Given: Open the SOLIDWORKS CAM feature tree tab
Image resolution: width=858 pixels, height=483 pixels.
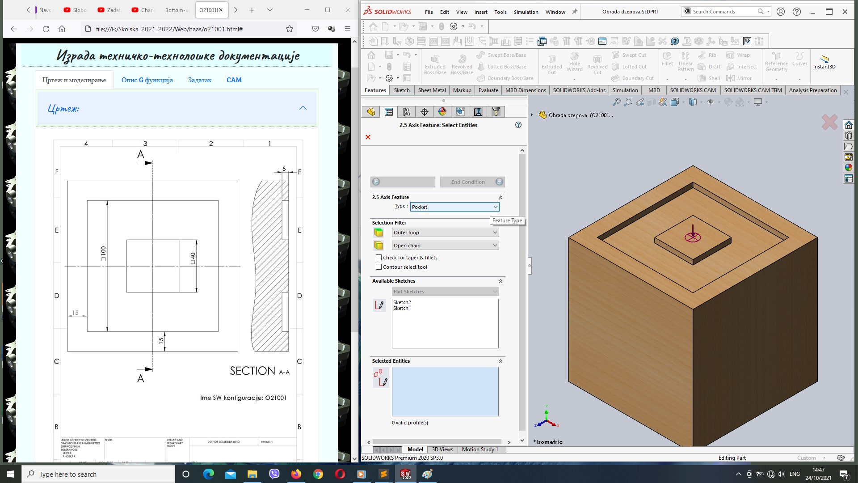Looking at the screenshot, I should (x=460, y=112).
